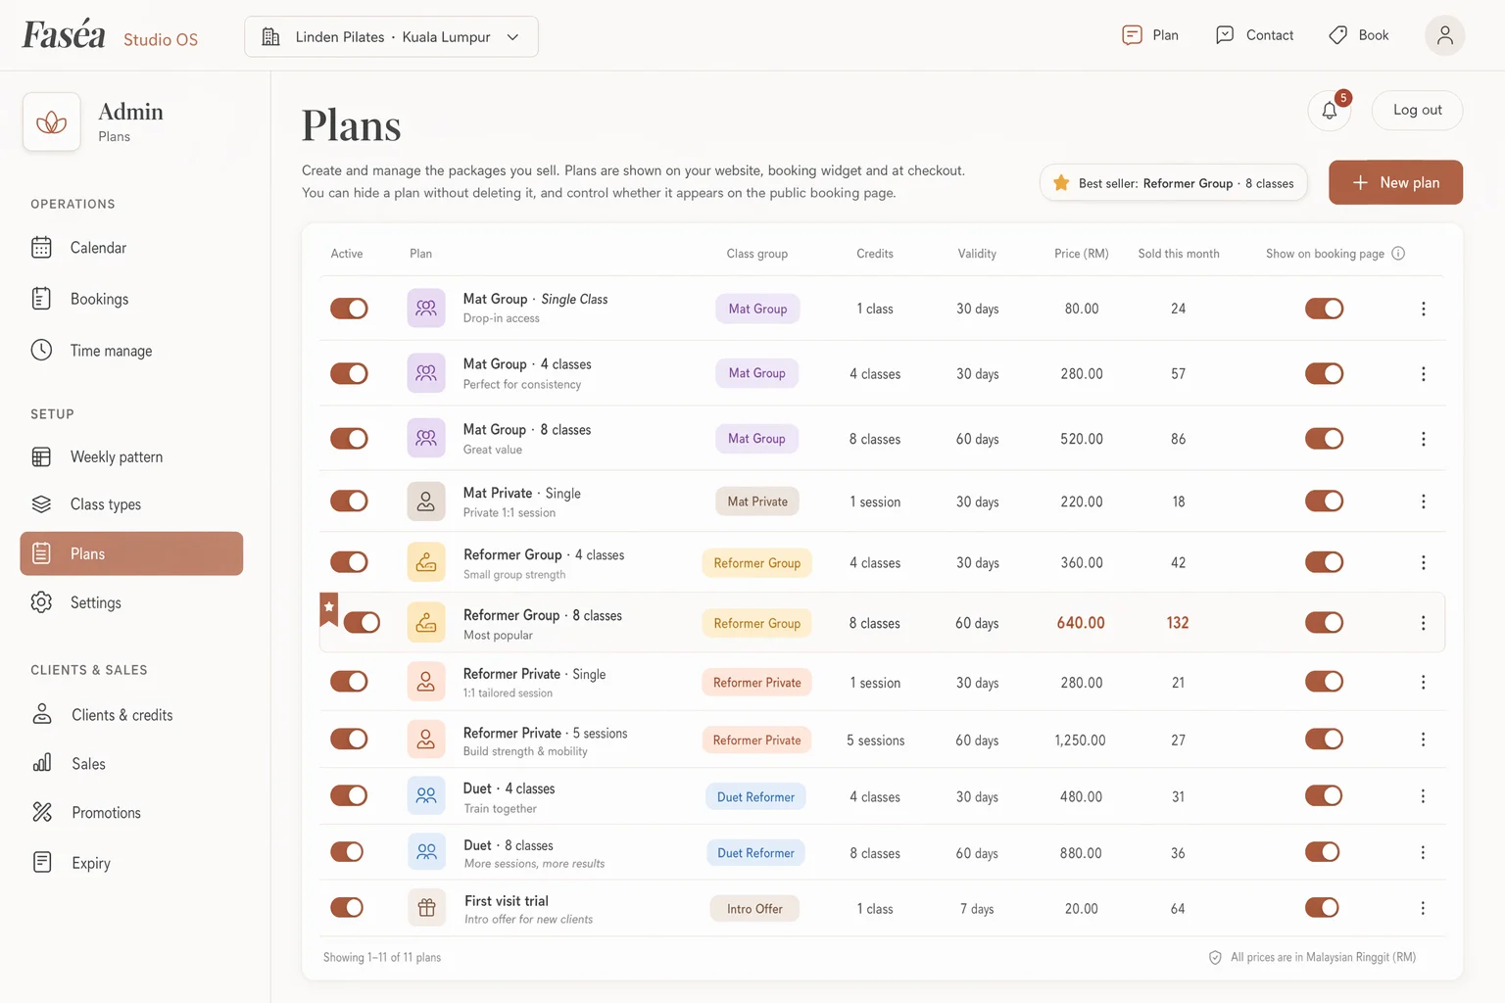Screen dimensions: 1505x1003
Task: Toggle booking page visibility for Duet 8 classes
Action: (x=1323, y=852)
